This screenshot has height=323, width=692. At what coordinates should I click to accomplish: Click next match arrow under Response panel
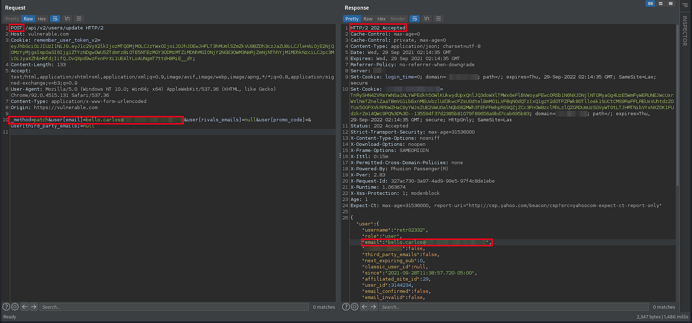[x=373, y=307]
